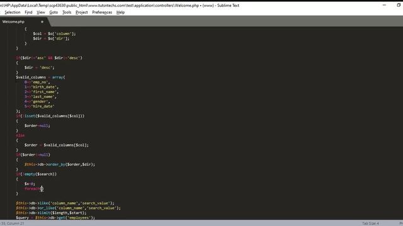This screenshot has height=226, width=403.
Task: Open the Find menu
Action: point(28,13)
